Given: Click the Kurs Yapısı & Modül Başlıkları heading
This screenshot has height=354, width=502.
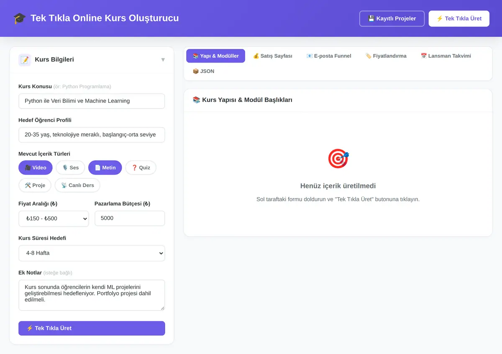Looking at the screenshot, I should click(242, 100).
